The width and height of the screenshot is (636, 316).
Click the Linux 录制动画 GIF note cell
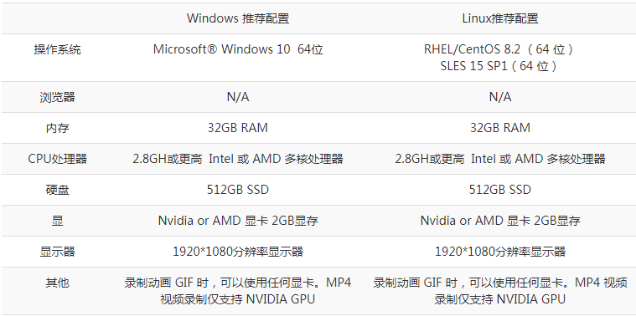(500, 291)
